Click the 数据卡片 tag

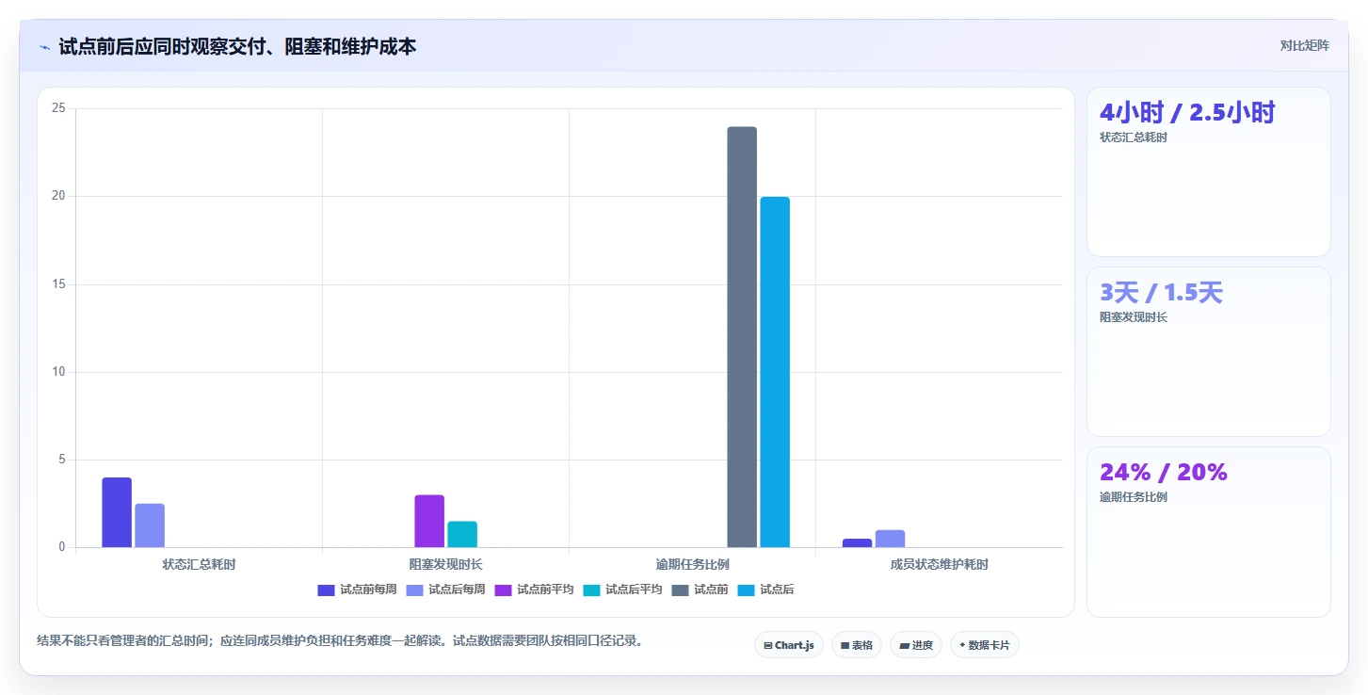985,645
